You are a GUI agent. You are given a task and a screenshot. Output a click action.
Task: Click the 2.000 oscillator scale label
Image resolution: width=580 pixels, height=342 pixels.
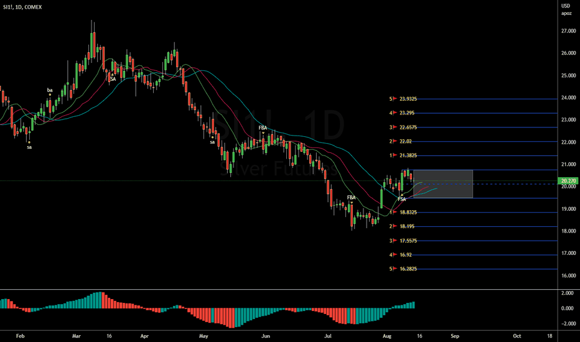pyautogui.click(x=568, y=293)
